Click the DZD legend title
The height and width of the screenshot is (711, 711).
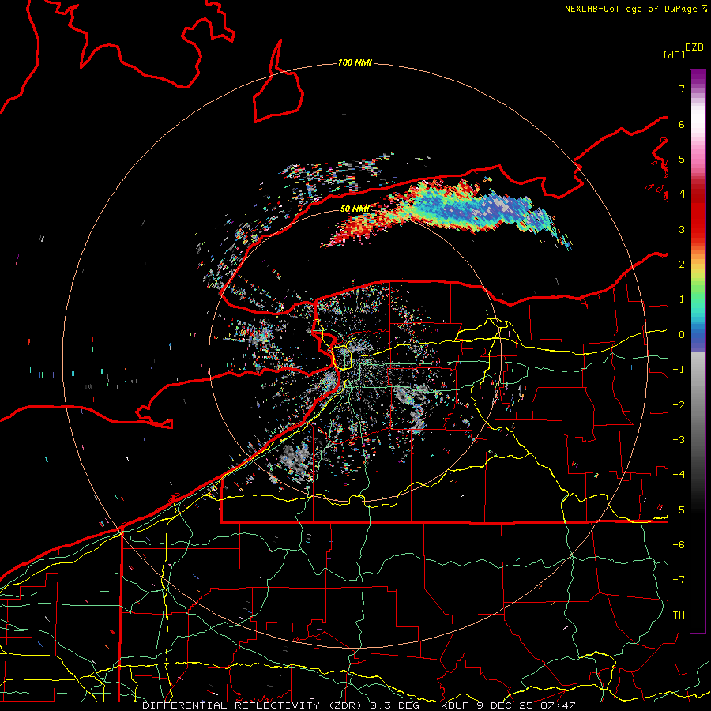click(x=694, y=47)
